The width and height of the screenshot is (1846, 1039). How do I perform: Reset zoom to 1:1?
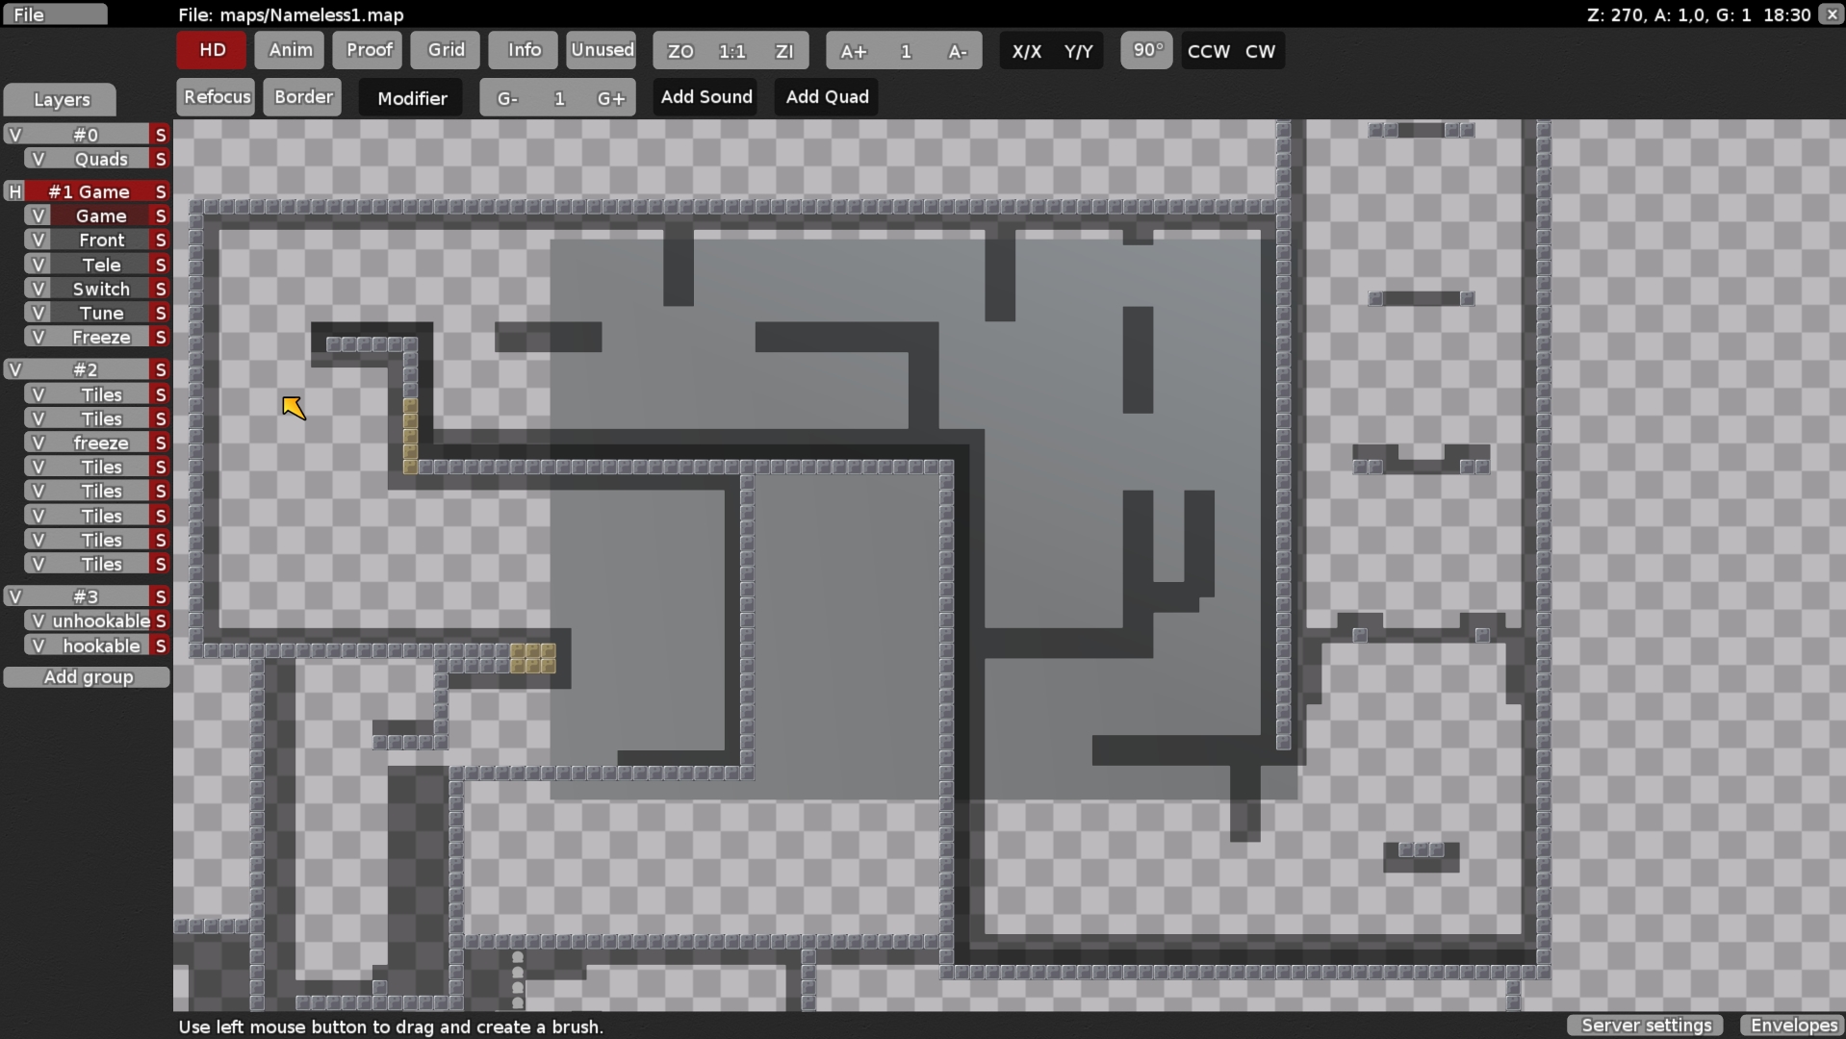coord(732,51)
